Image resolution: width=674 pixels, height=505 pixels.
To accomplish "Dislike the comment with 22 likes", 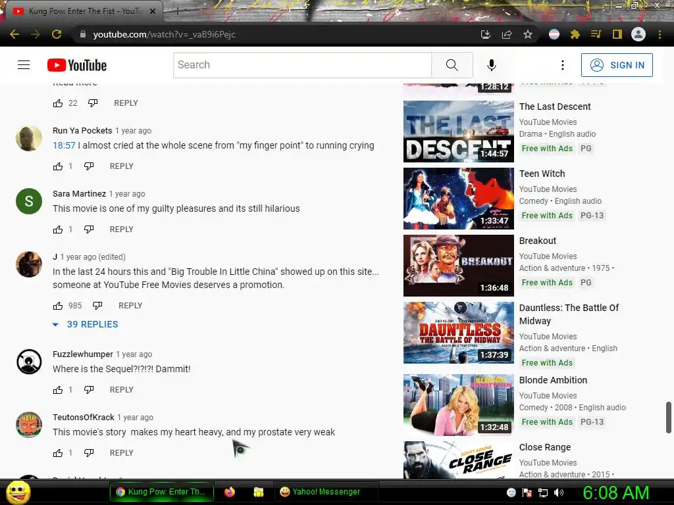I will point(93,103).
